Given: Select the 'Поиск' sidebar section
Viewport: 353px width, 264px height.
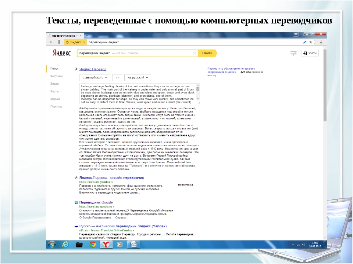Looking at the screenshot, I should (x=54, y=69).
